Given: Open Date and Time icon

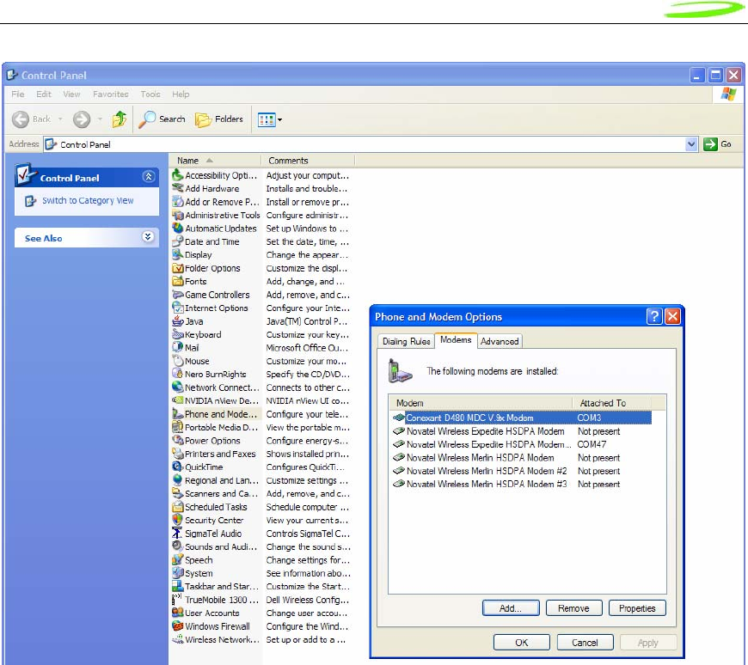Looking at the screenshot, I should (178, 241).
